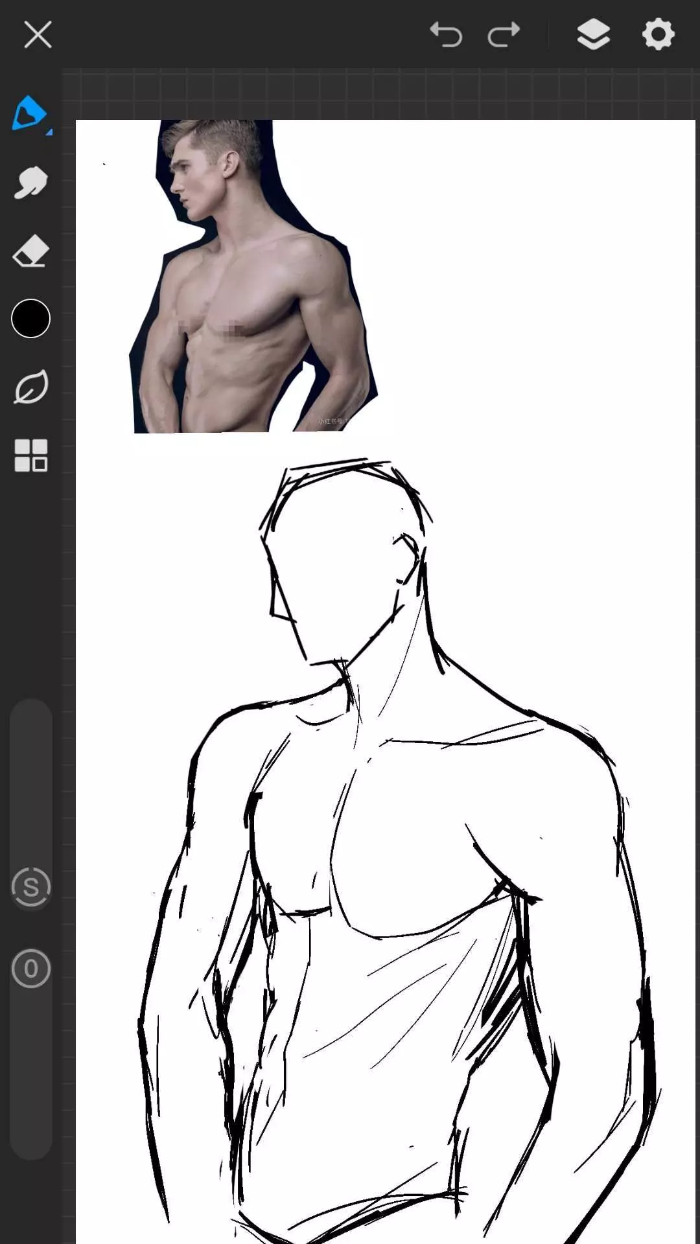
Task: Open the black color swatch
Action: pos(30,319)
